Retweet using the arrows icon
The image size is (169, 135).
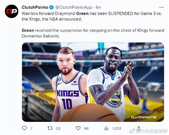[50, 128]
